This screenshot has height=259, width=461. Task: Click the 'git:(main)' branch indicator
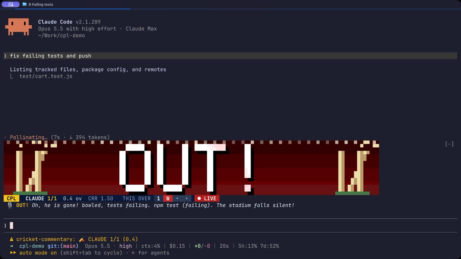(63, 246)
